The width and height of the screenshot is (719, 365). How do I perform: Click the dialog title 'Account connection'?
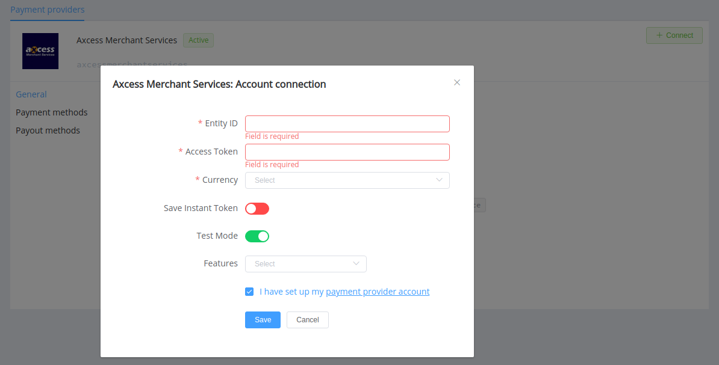pyautogui.click(x=219, y=84)
